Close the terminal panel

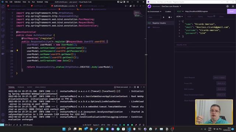click(144, 87)
